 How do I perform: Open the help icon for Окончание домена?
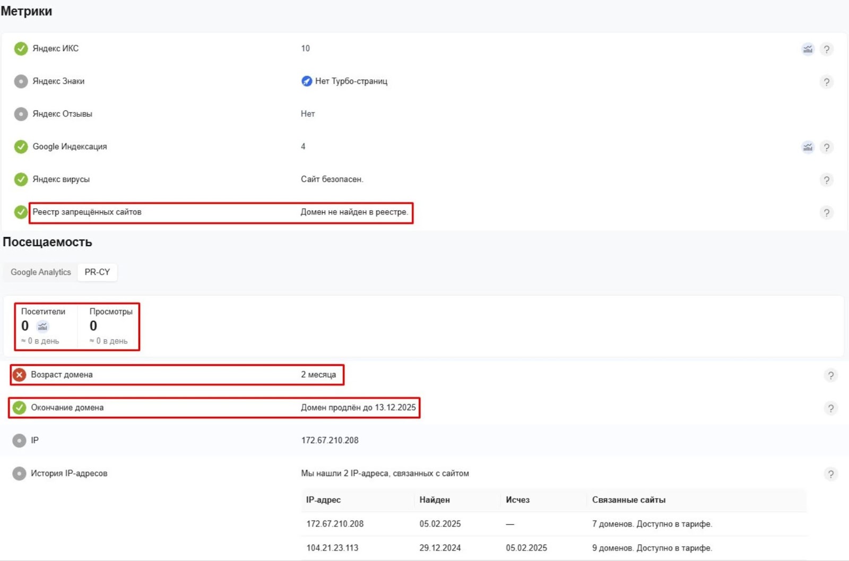[830, 409]
